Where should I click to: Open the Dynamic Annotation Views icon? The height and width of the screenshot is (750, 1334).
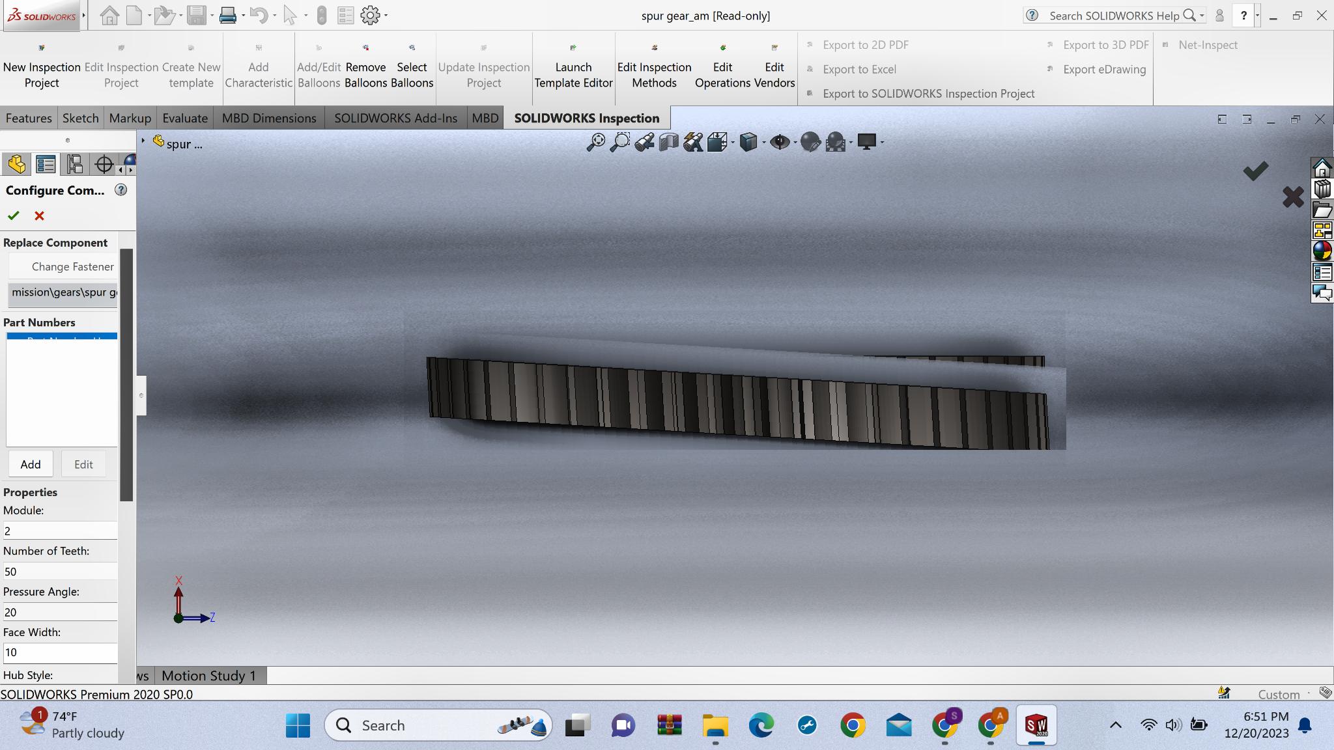[x=693, y=142]
